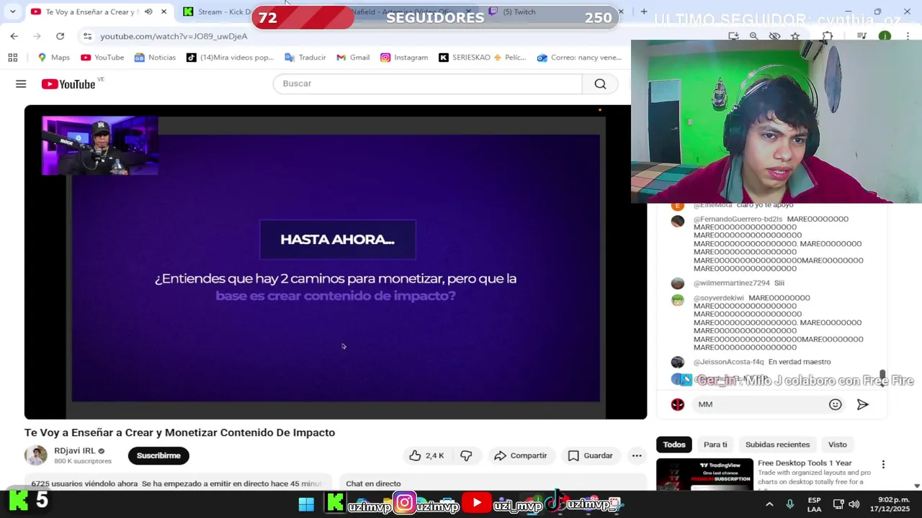This screenshot has width=922, height=518.
Task: Select the Subidas recientes chip
Action: 777,445
